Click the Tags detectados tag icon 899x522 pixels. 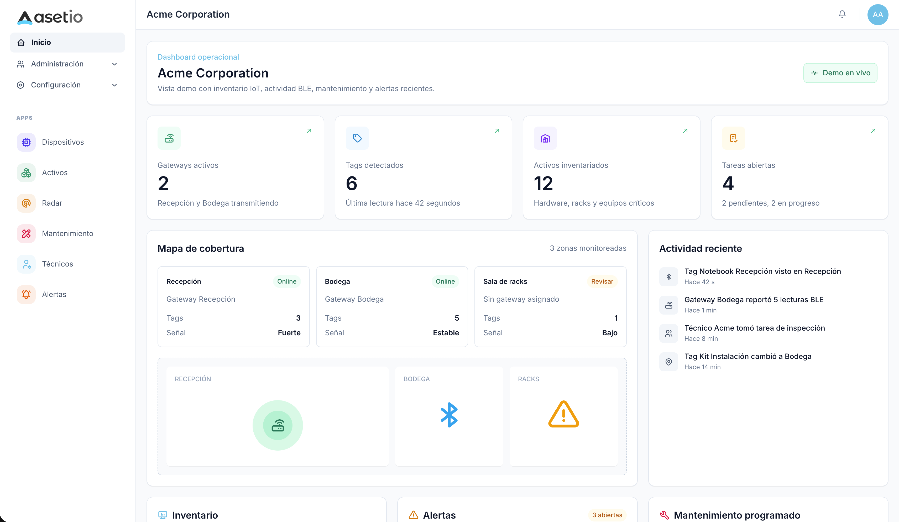tap(357, 138)
